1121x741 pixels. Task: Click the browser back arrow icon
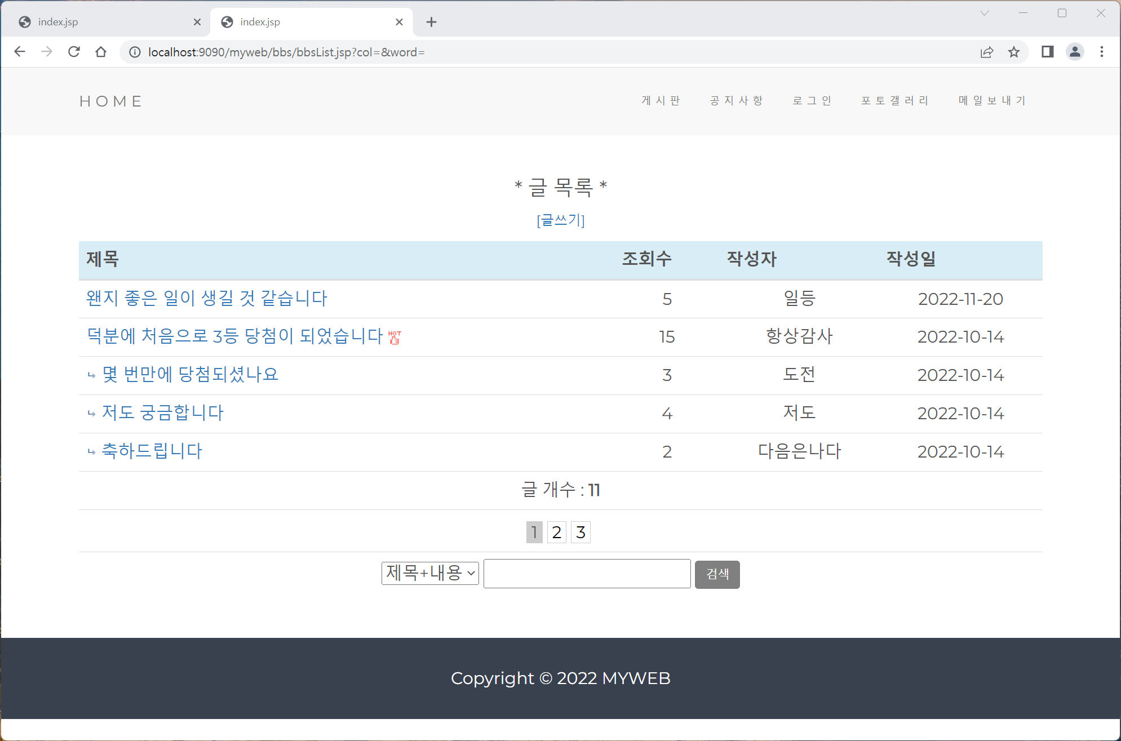(x=20, y=52)
